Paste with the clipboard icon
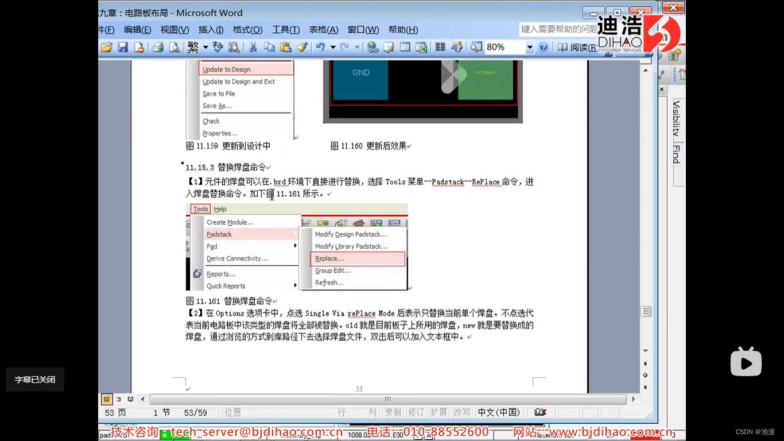 [x=285, y=47]
